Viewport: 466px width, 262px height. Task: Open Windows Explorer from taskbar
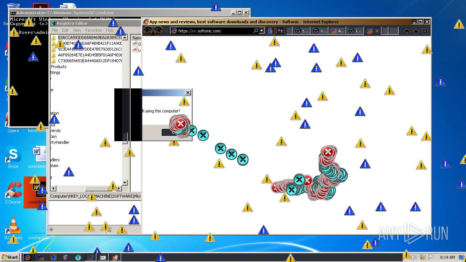click(x=41, y=257)
